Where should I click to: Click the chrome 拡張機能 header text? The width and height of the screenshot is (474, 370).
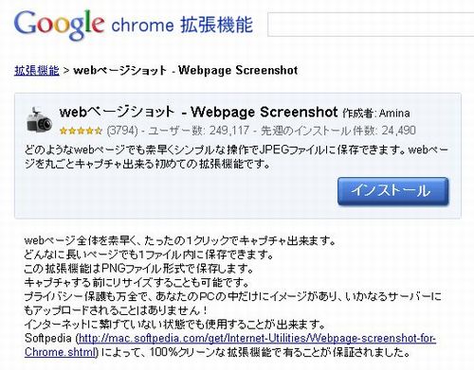click(182, 26)
